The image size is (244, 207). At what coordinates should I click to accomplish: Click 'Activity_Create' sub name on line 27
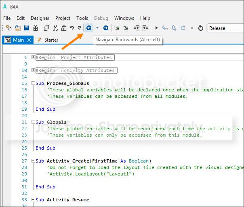click(68, 161)
